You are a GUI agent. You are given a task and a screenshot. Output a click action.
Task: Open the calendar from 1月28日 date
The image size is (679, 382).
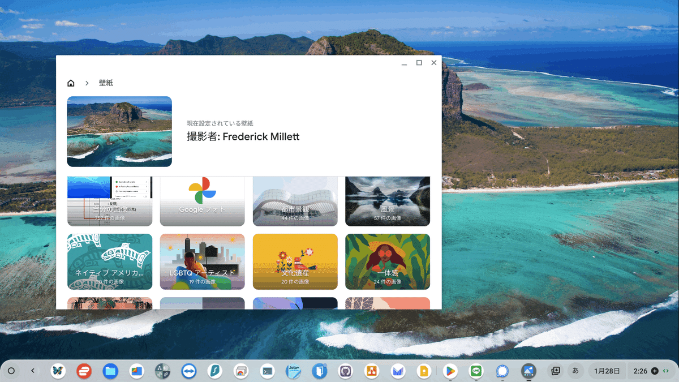pyautogui.click(x=607, y=371)
